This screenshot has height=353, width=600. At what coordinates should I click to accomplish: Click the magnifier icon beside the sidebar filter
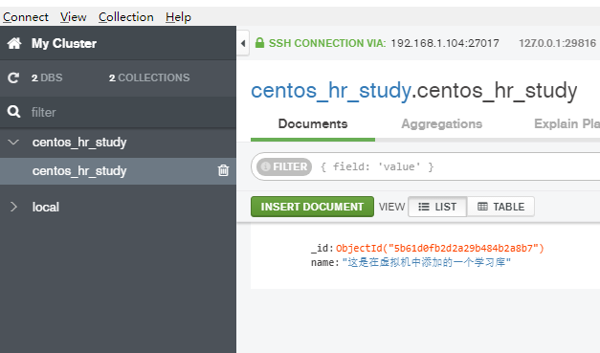coord(13,112)
